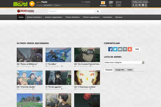Click the print share icon

point(125,49)
